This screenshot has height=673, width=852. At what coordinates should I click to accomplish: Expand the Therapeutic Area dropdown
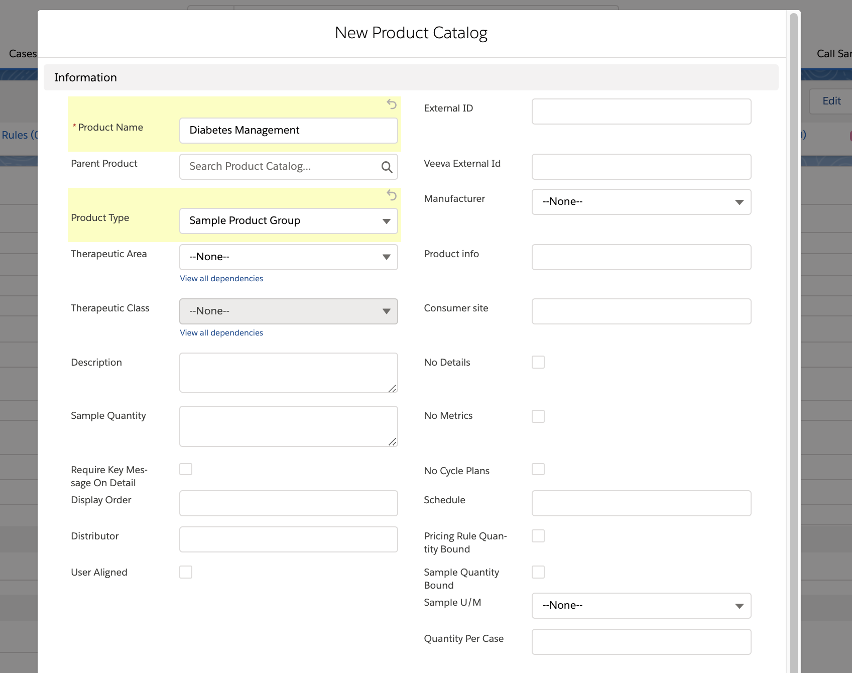(288, 257)
